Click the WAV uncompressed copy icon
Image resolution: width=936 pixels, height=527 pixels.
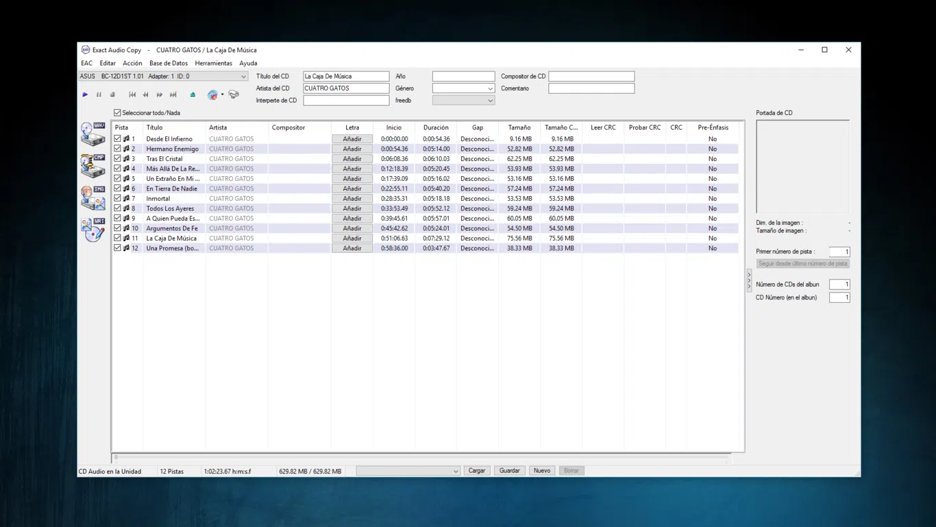point(93,134)
